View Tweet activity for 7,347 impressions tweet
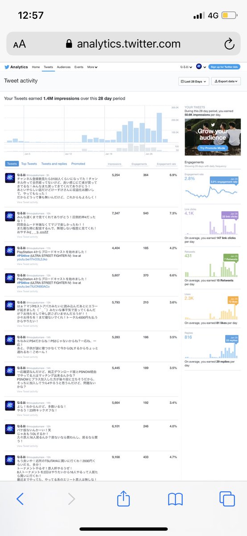 point(27,237)
